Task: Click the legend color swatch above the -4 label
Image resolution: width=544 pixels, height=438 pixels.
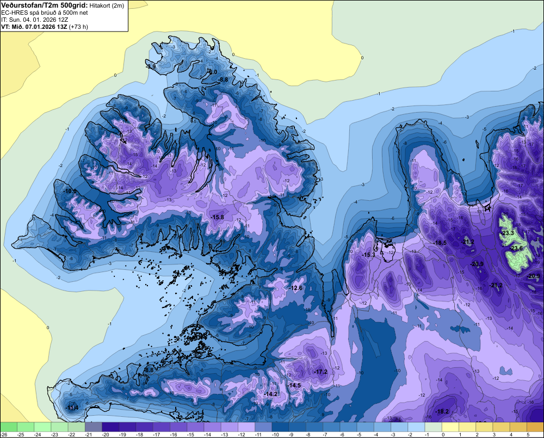Action: click(x=382, y=427)
